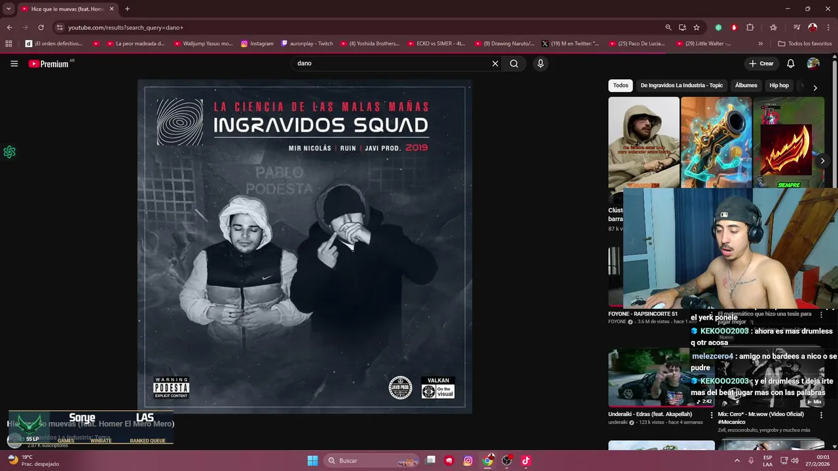This screenshot has width=838, height=471.
Task: Open the YouTube account avatar menu
Action: (813, 63)
